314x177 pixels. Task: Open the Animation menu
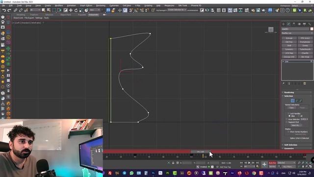[x=71, y=5]
